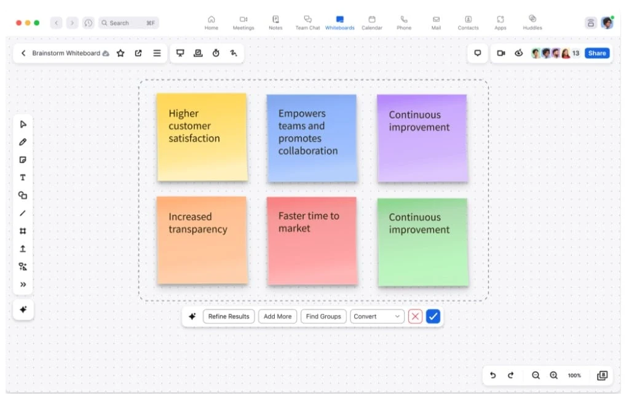The height and width of the screenshot is (406, 629).
Task: Open the history clock icon
Action: 89,23
